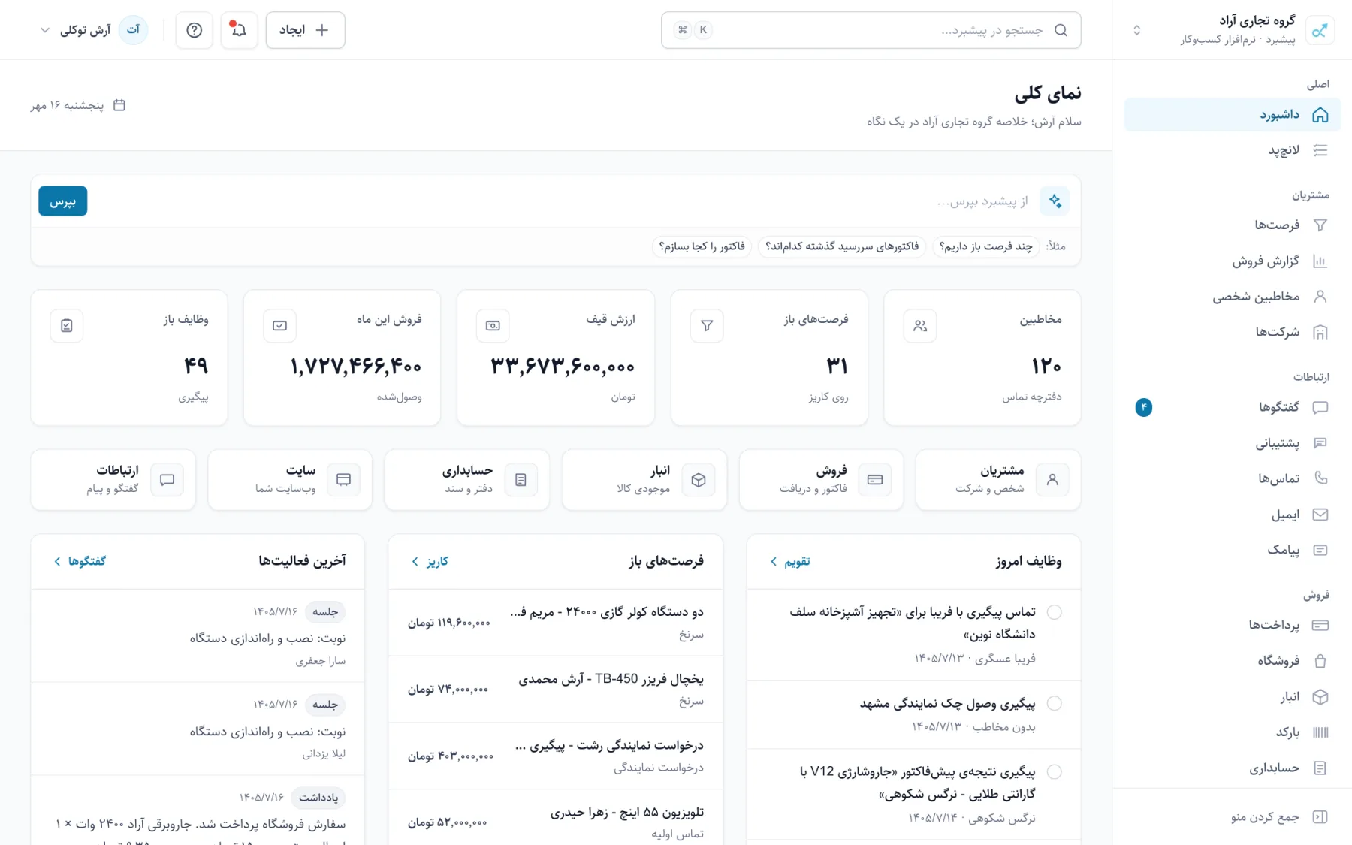Viewport: 1352px width, 845px height.
Task: Click the envelope icon beside ایمیل
Action: [1320, 515]
